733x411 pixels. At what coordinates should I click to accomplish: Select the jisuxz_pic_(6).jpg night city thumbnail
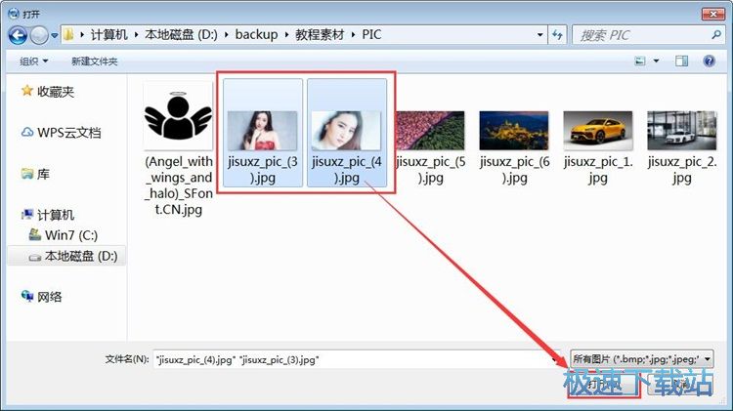[x=514, y=130]
